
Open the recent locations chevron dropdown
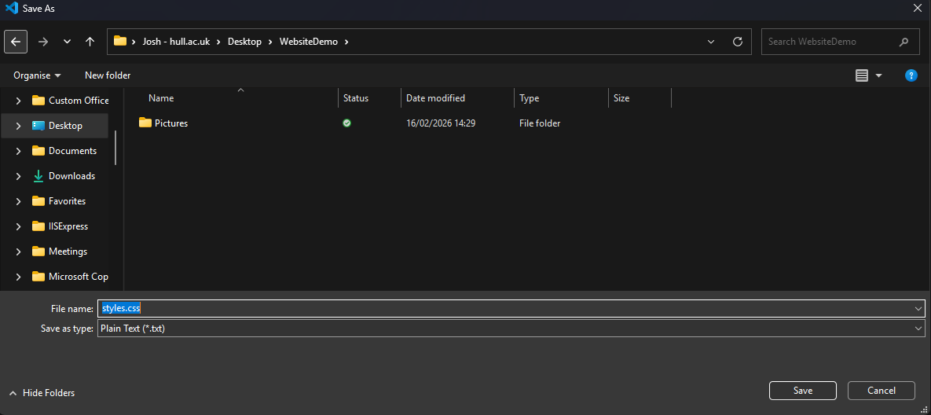click(67, 42)
